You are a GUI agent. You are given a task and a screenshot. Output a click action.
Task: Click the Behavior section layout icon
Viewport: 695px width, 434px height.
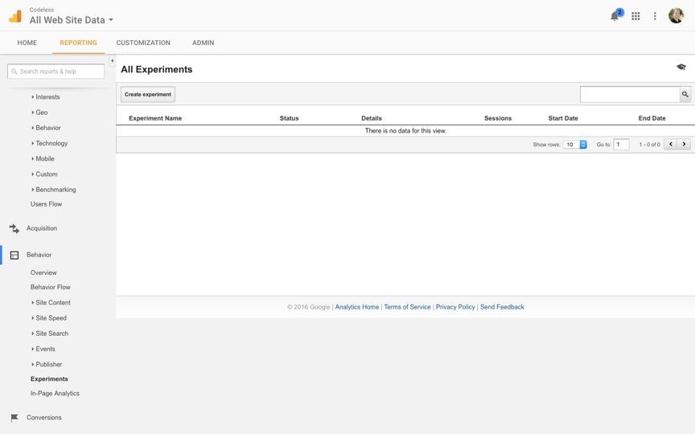tap(14, 255)
